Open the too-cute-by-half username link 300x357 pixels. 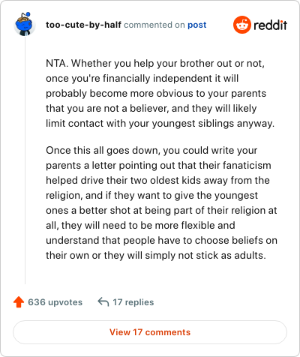[83, 25]
